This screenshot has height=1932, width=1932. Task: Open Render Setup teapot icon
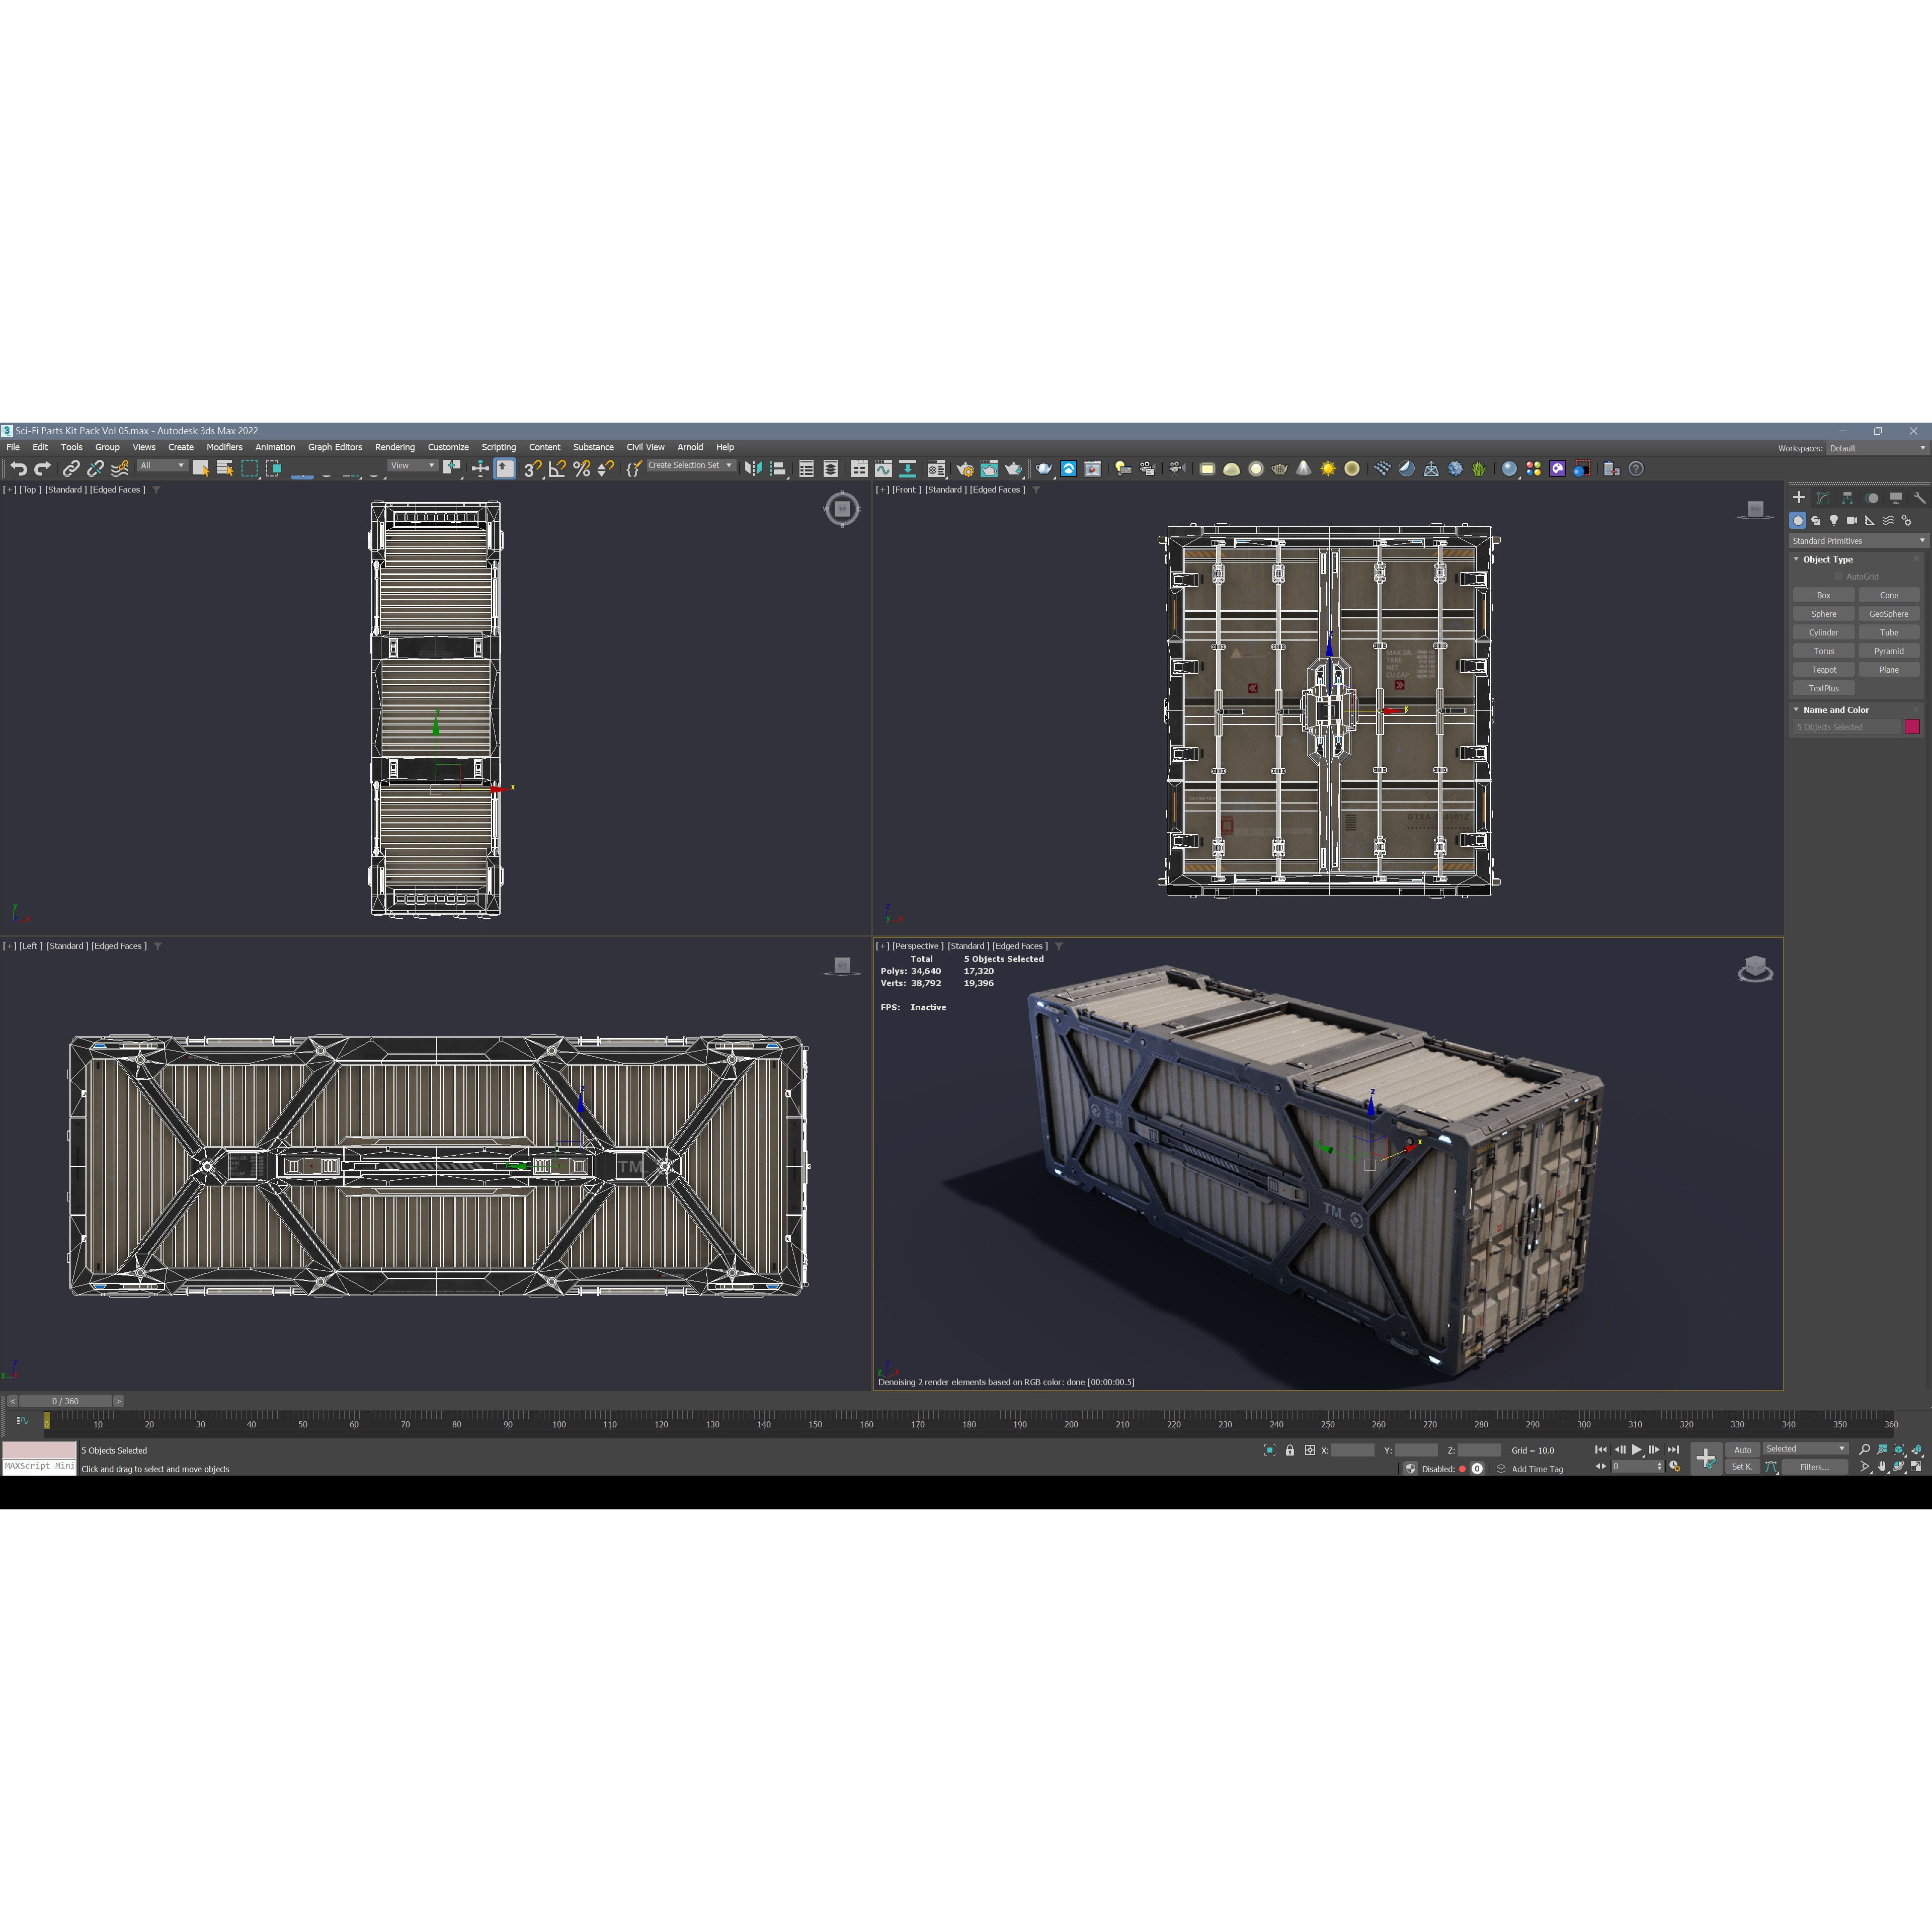965,469
